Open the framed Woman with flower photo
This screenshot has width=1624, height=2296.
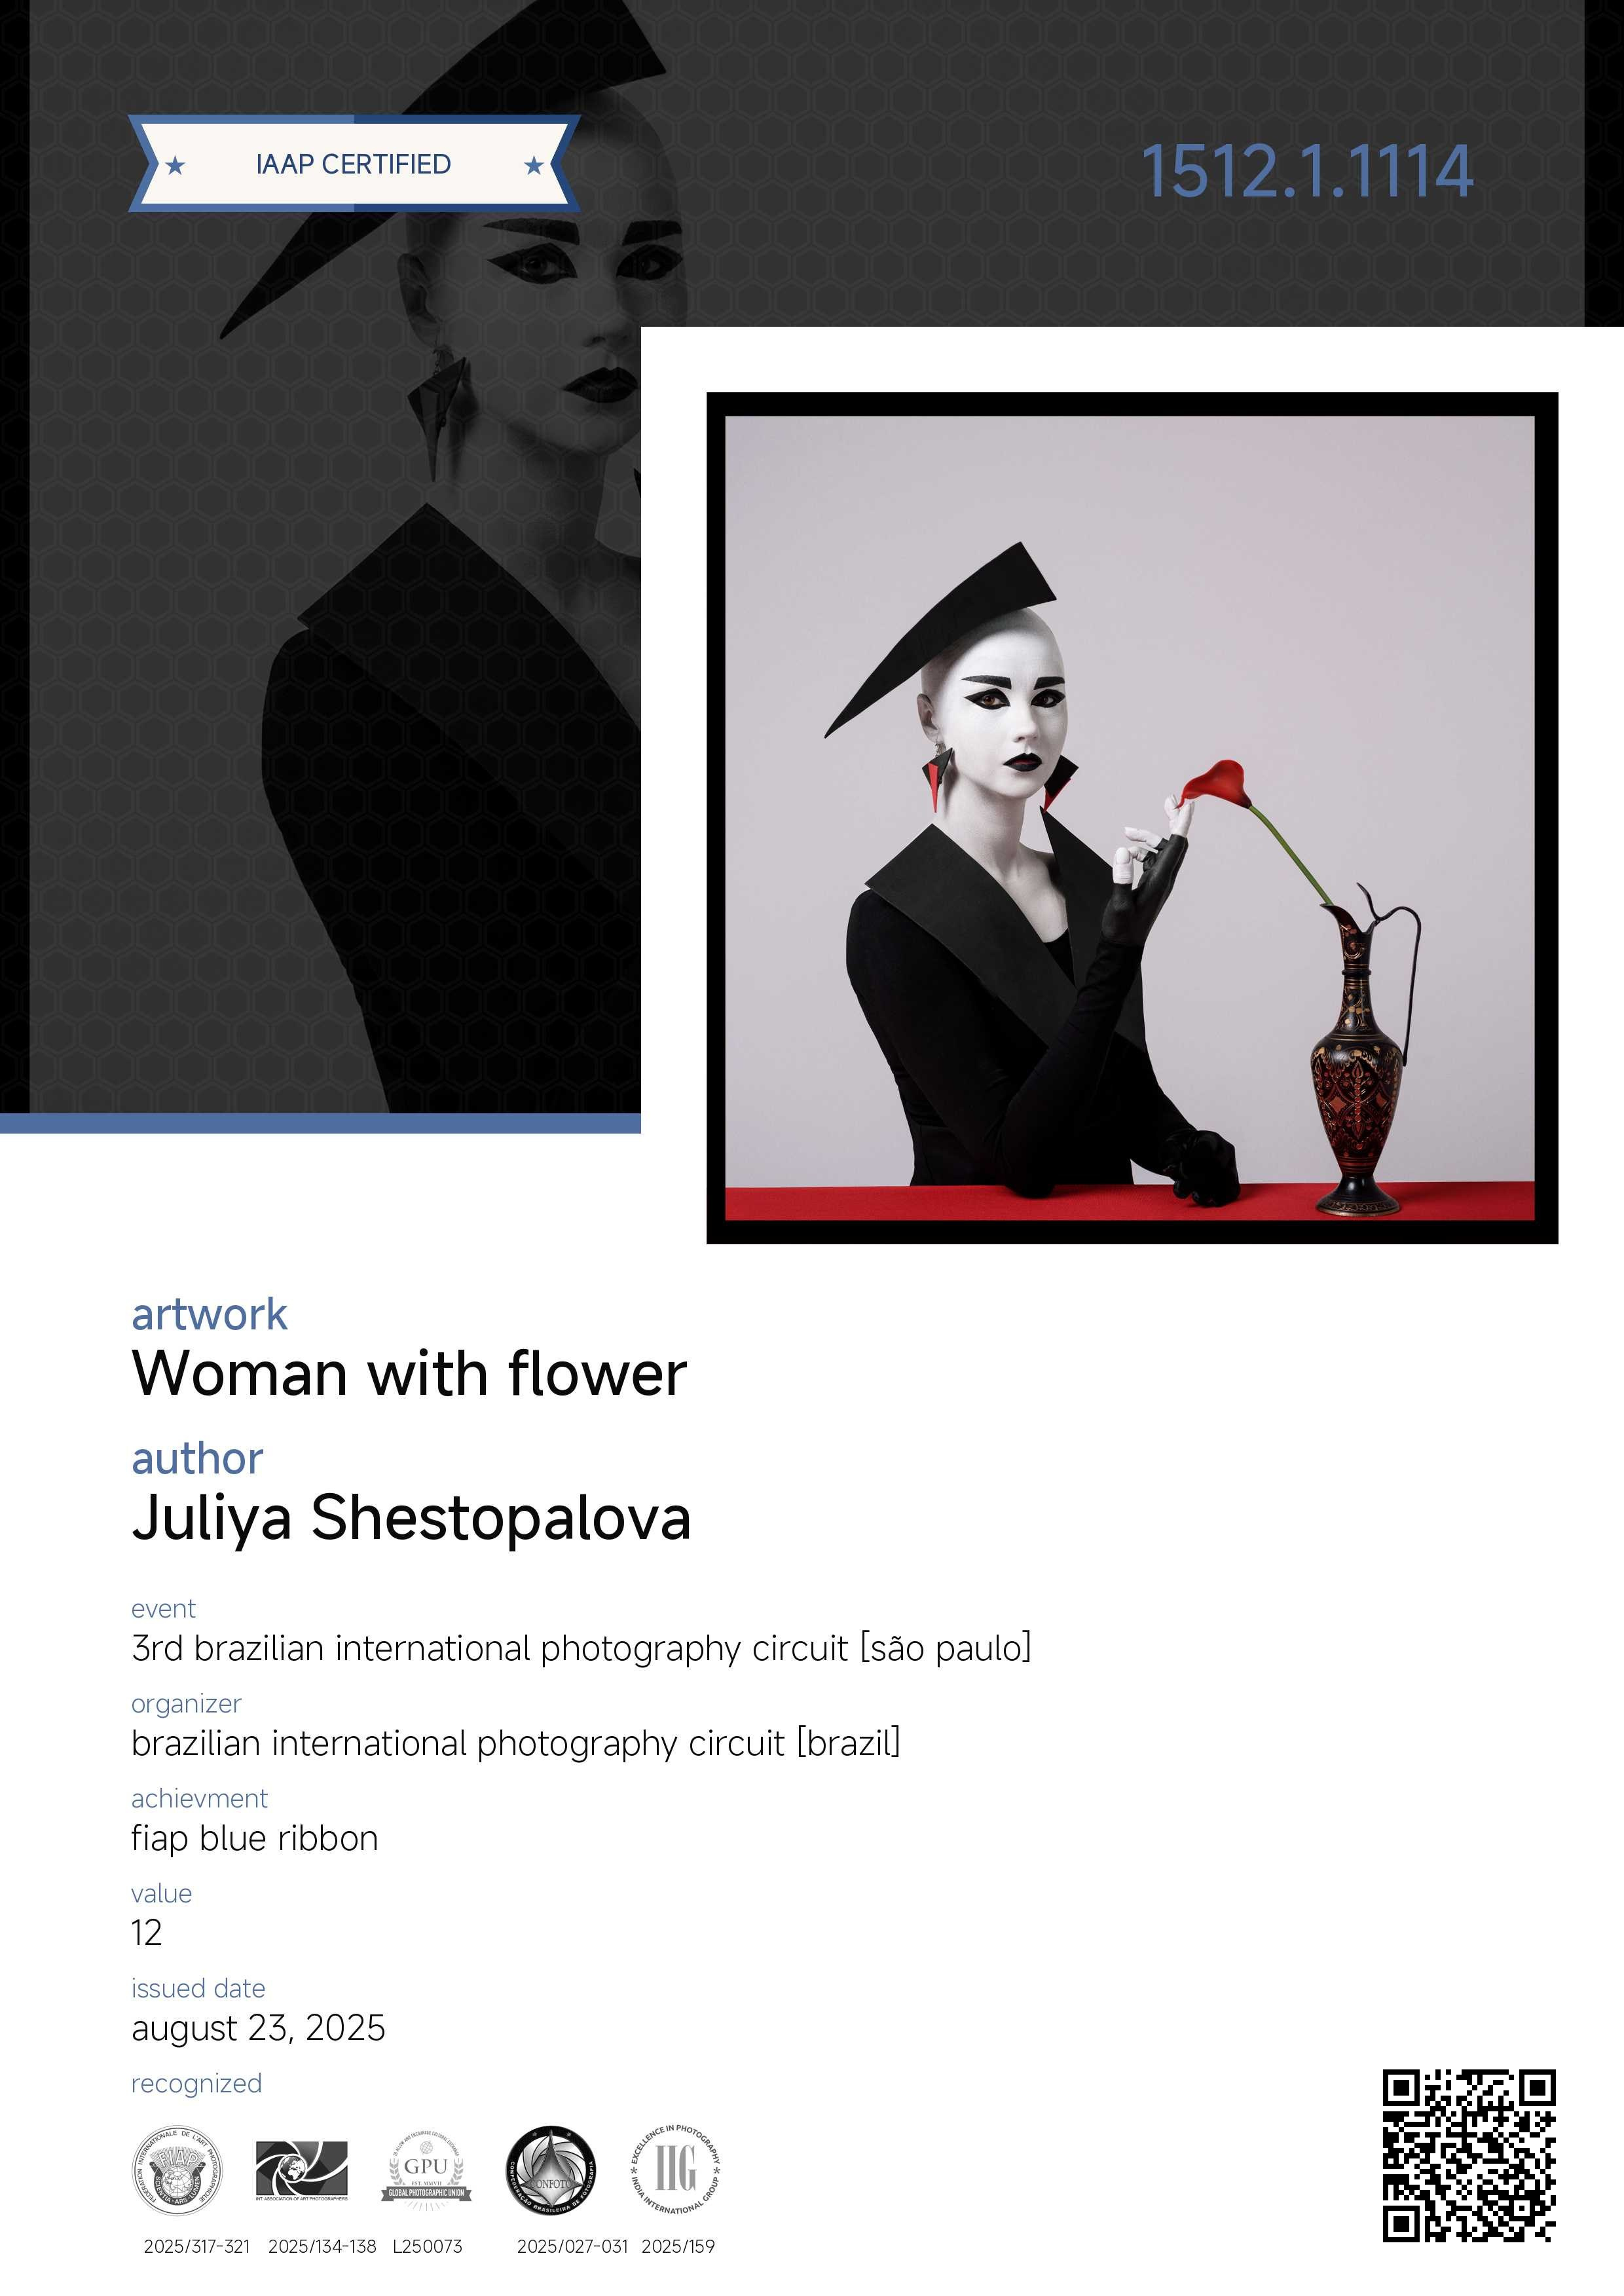point(1132,818)
